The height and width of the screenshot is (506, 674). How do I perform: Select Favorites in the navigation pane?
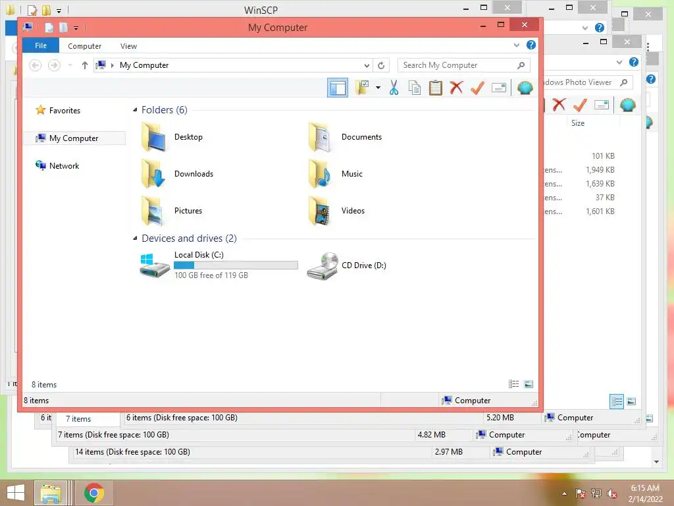pyautogui.click(x=58, y=110)
